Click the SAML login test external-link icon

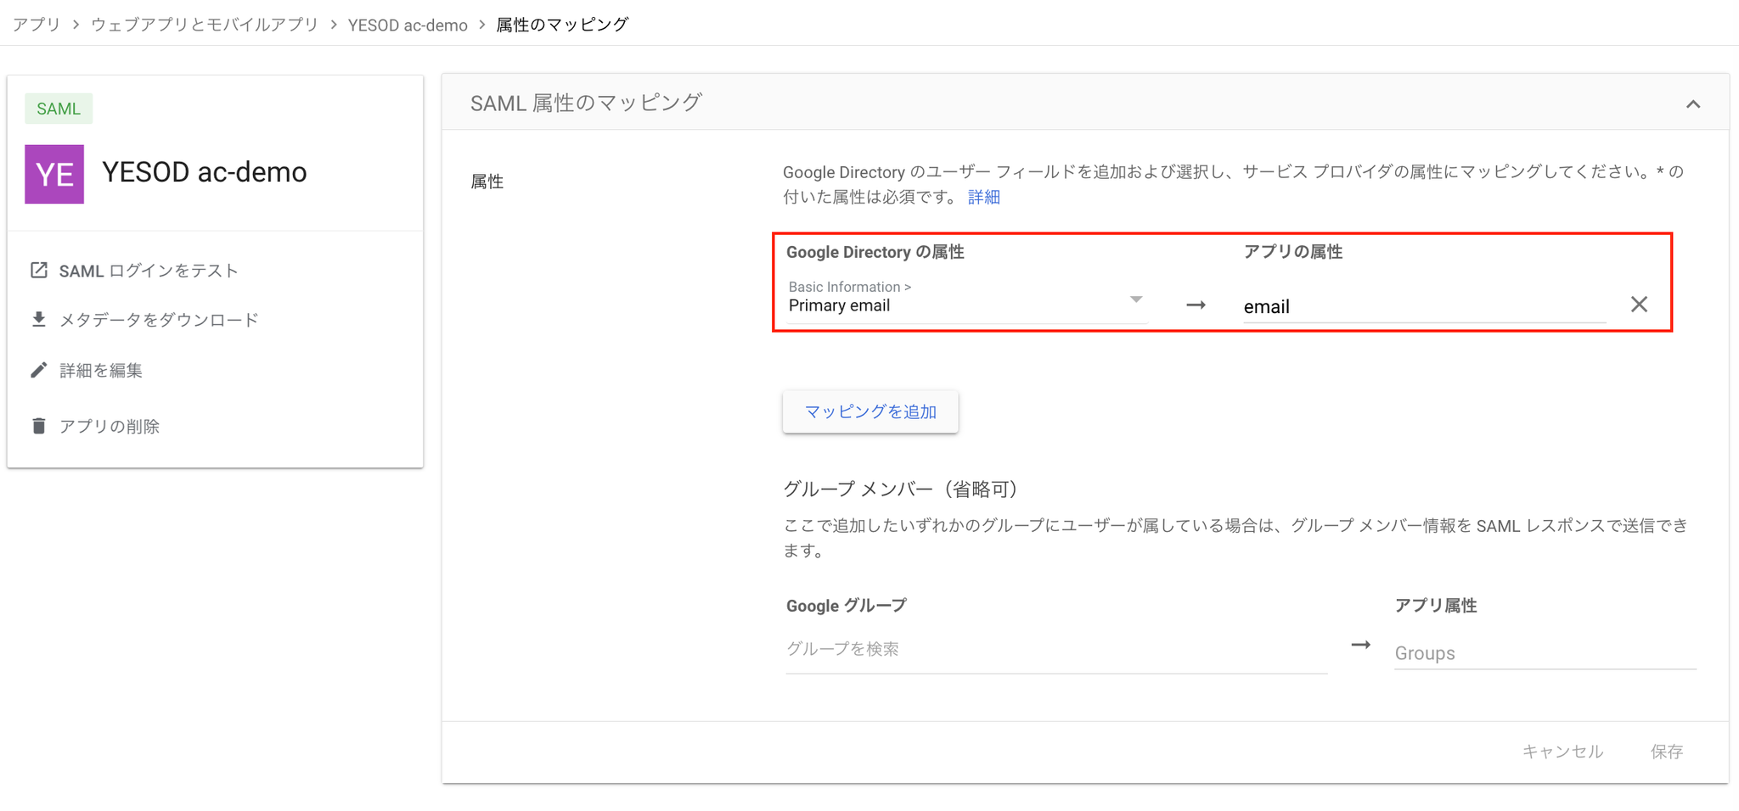[x=39, y=271]
